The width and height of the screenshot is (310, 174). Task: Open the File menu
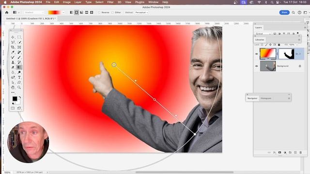tap(48, 2)
